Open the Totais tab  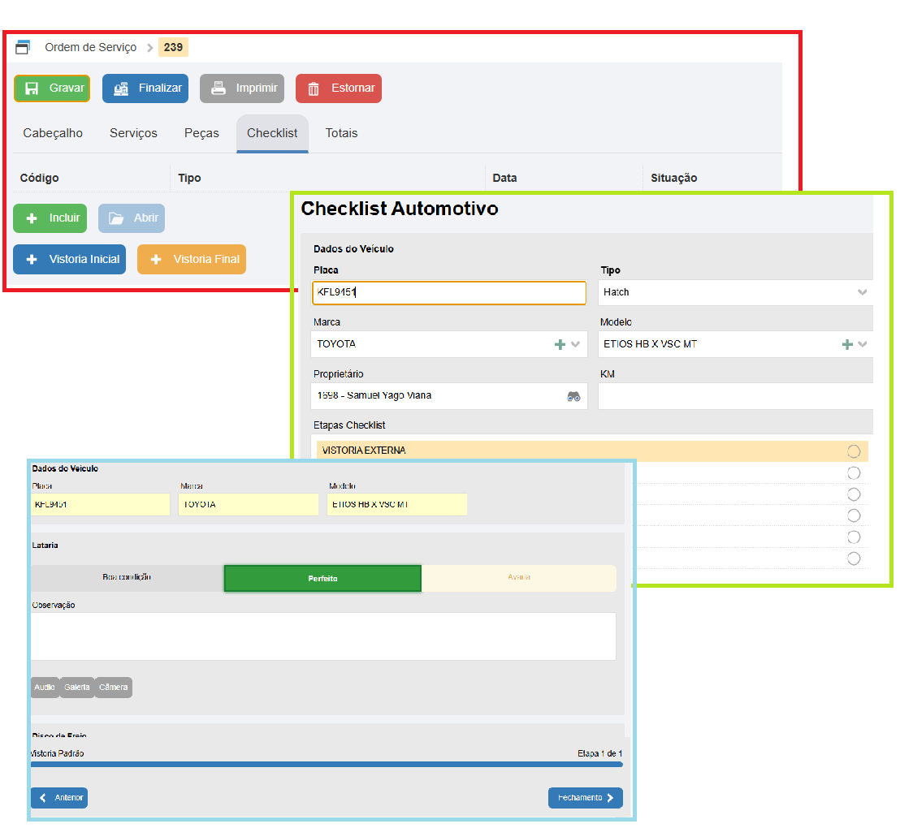pyautogui.click(x=341, y=133)
